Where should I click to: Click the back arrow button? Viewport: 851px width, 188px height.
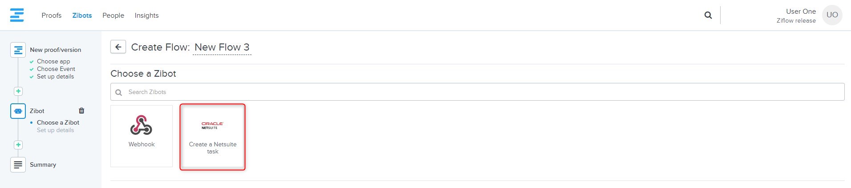(x=118, y=47)
